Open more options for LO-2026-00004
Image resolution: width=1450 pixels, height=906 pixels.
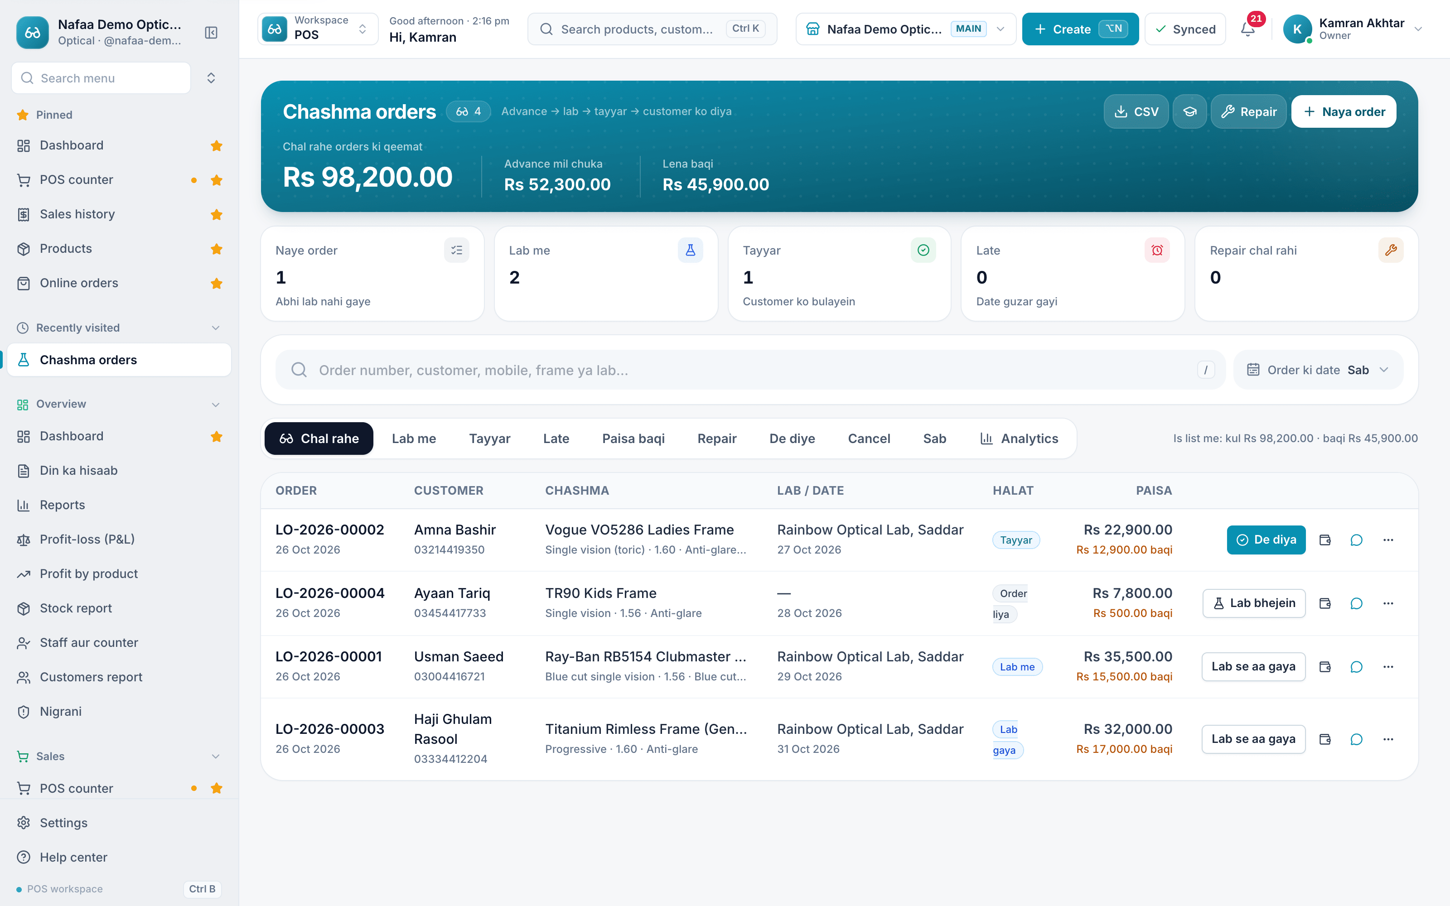[1388, 603]
